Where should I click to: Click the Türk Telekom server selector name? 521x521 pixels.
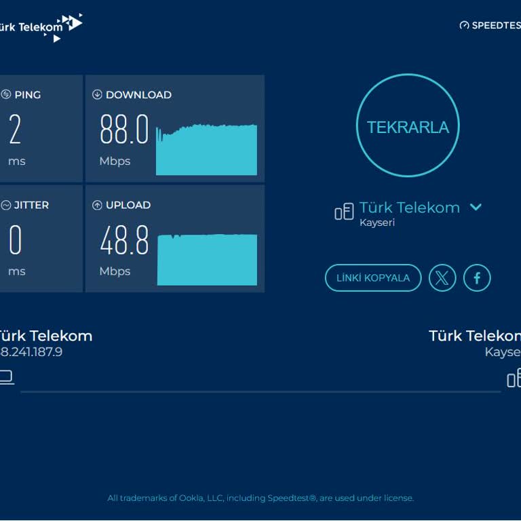click(410, 208)
